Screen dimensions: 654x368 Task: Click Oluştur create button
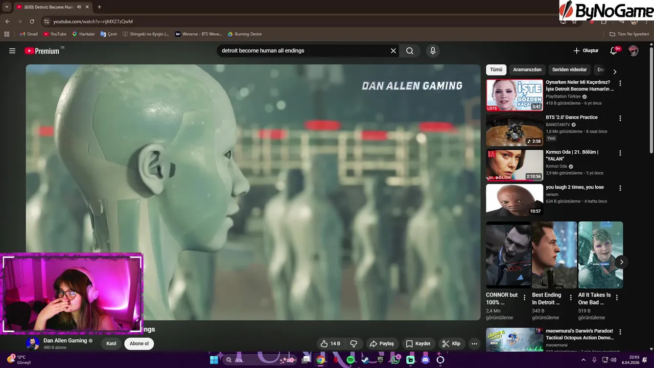coord(586,51)
